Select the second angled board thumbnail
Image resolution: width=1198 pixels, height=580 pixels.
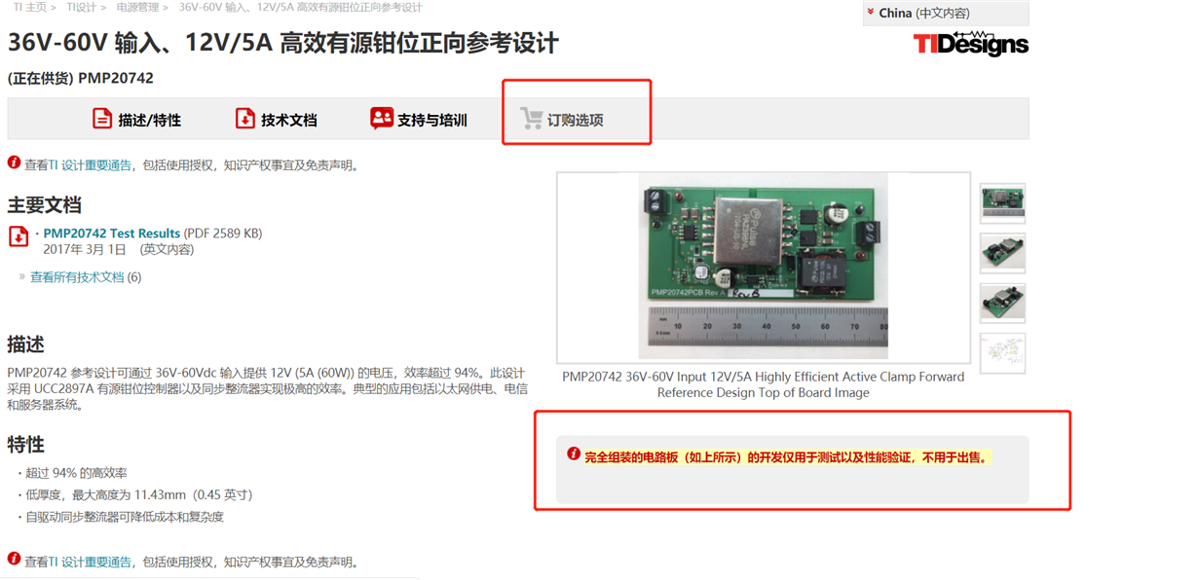[x=1002, y=303]
